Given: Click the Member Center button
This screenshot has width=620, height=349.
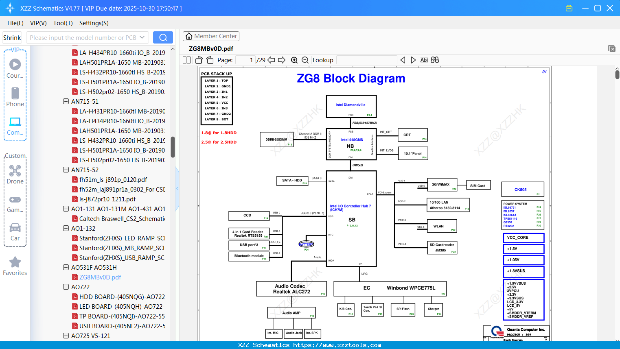Looking at the screenshot, I should [x=211, y=36].
